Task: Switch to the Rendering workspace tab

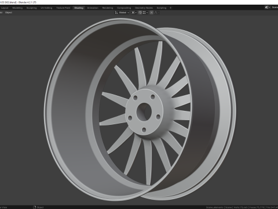Action: pyautogui.click(x=108, y=8)
